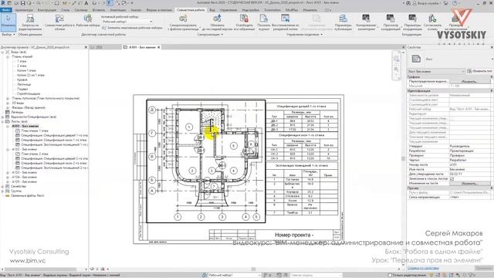Select 'Кровля' plan in project browser
The height and width of the screenshot is (278, 494).
(x=22, y=80)
